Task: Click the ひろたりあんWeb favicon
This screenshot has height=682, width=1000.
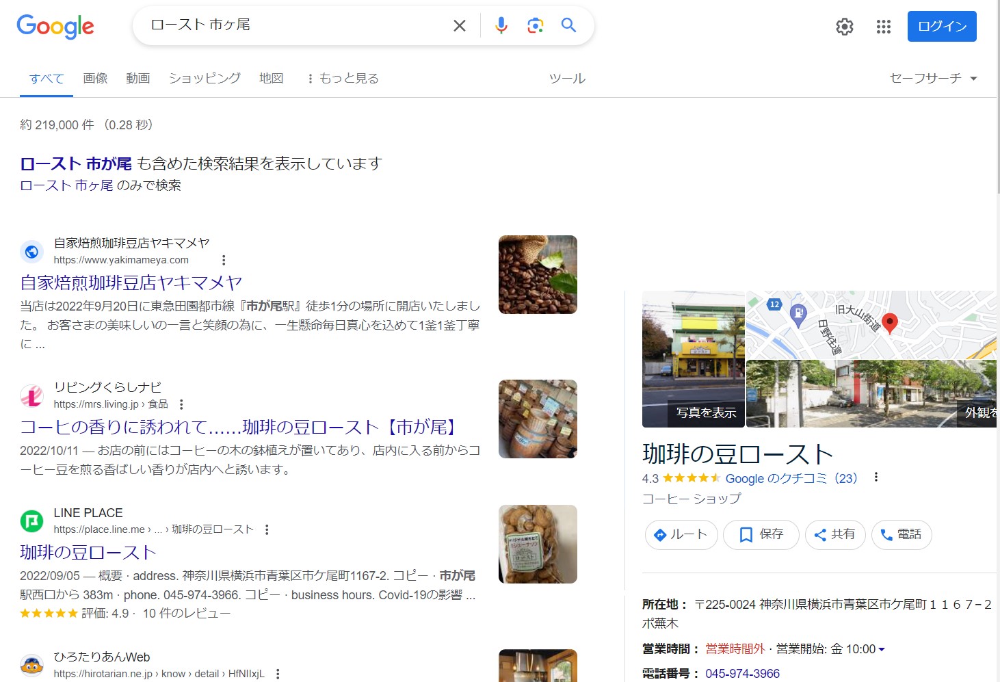Action: [x=31, y=665]
